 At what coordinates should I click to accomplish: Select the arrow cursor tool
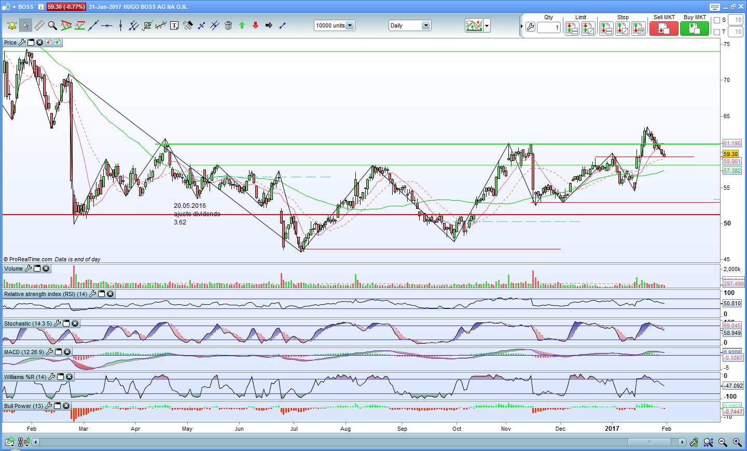[25, 25]
